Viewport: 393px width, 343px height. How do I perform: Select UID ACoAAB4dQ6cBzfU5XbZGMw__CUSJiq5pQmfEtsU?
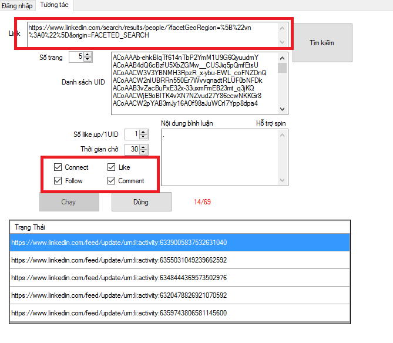click(x=185, y=65)
